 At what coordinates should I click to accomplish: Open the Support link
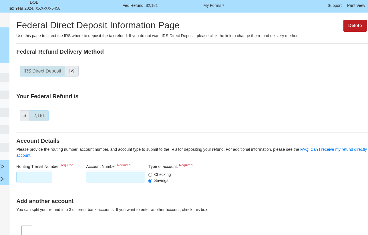pos(335,5)
